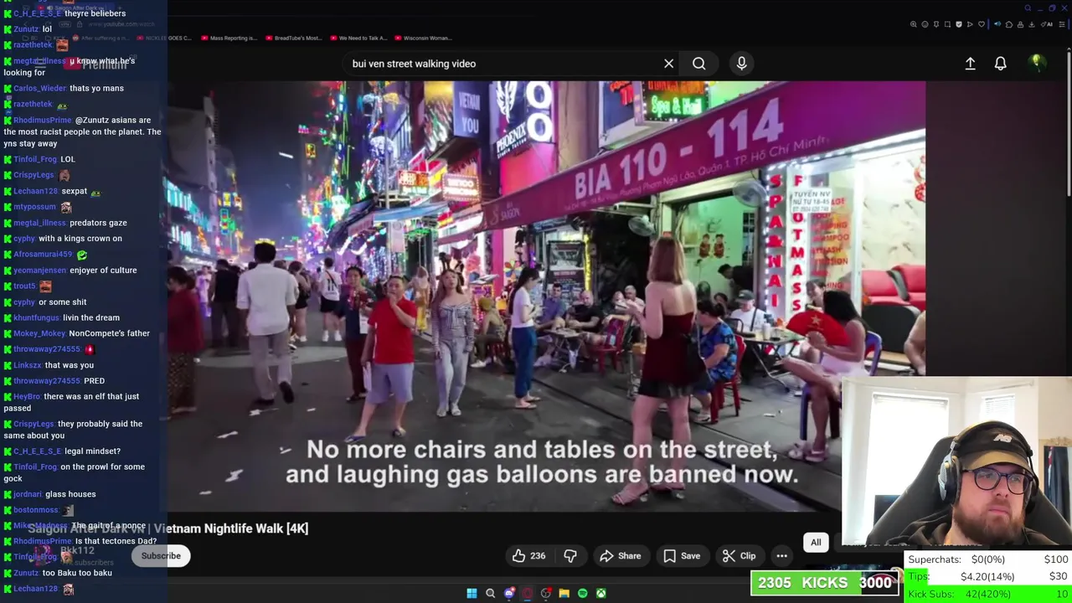Open Windows taskbar search
Screen dimensions: 1072x603
click(491, 594)
